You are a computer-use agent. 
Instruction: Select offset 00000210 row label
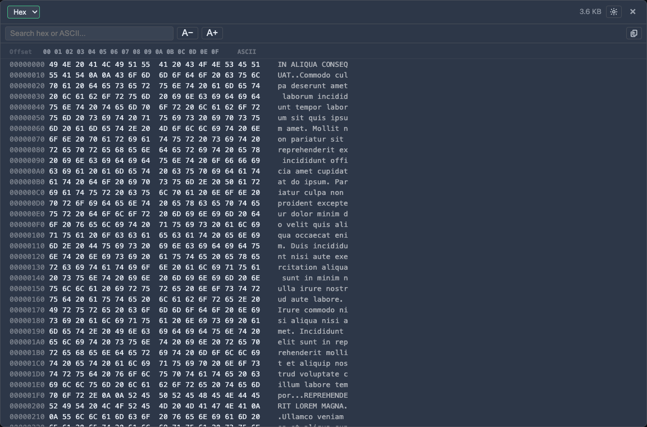click(27, 417)
